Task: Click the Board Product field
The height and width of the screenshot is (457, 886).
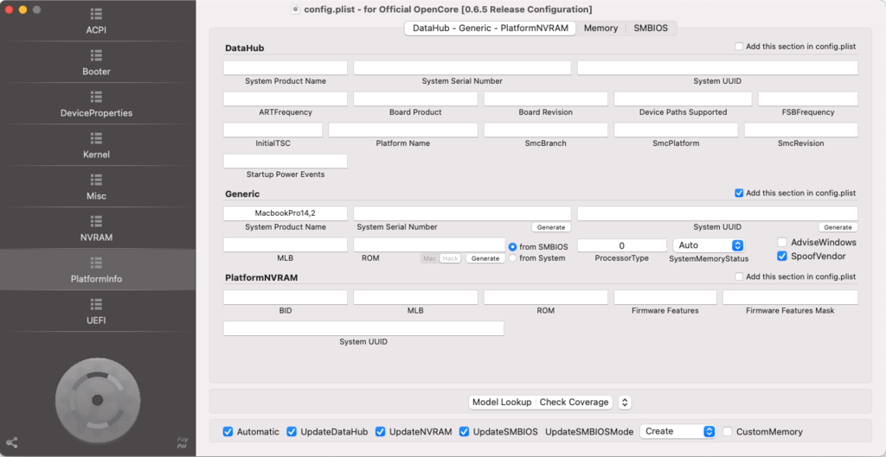Action: click(415, 98)
